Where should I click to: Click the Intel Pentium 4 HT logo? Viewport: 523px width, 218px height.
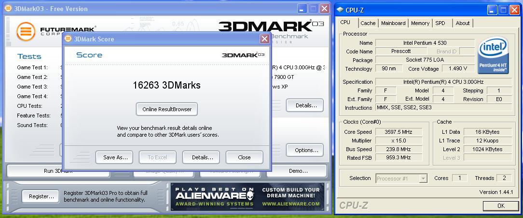coord(493,55)
